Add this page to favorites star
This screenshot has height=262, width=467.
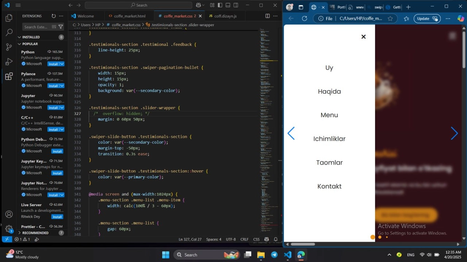click(x=390, y=19)
